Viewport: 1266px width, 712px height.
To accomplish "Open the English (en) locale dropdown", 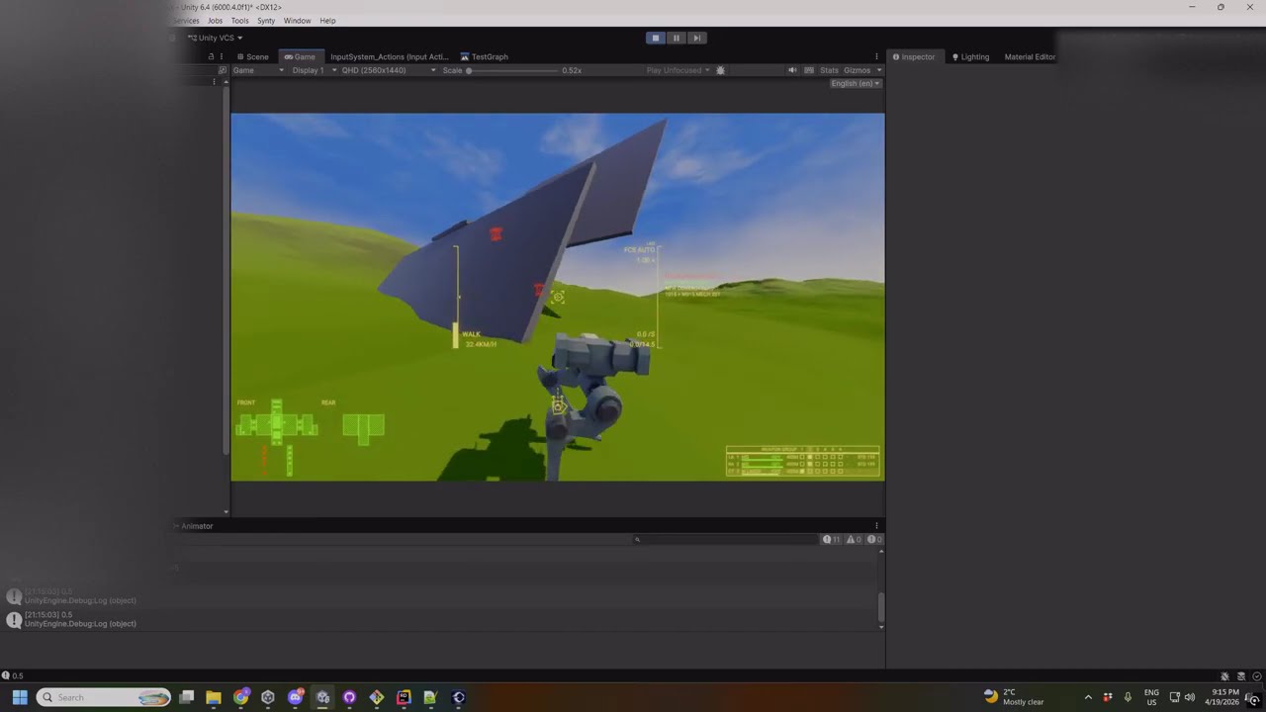I will tap(856, 83).
